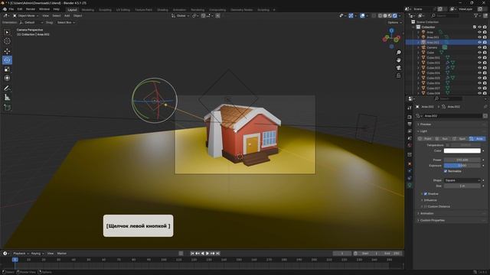The height and width of the screenshot is (275, 490).
Task: Hide Area.002 in viewport via eye icon
Action: pyautogui.click(x=479, y=43)
